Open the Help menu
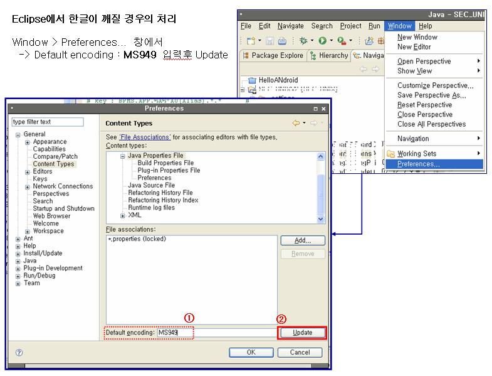 (425, 26)
